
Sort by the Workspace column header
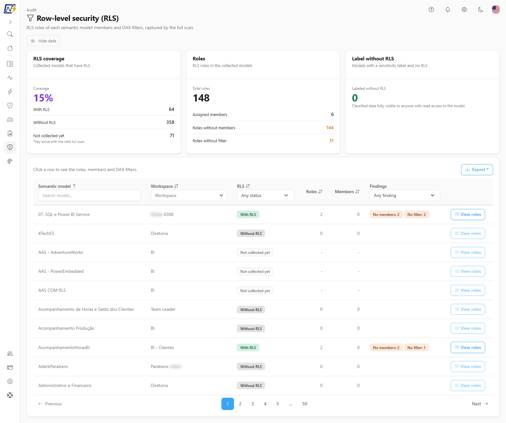pos(165,186)
